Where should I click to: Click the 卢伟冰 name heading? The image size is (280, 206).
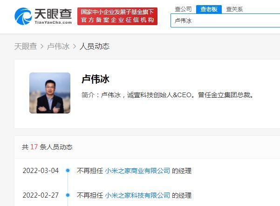(96, 79)
